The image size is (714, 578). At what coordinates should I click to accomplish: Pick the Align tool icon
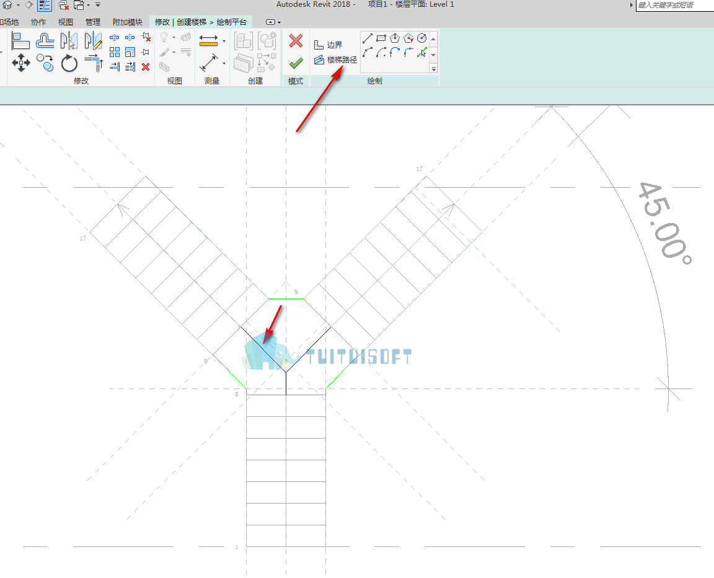pyautogui.click(x=20, y=41)
